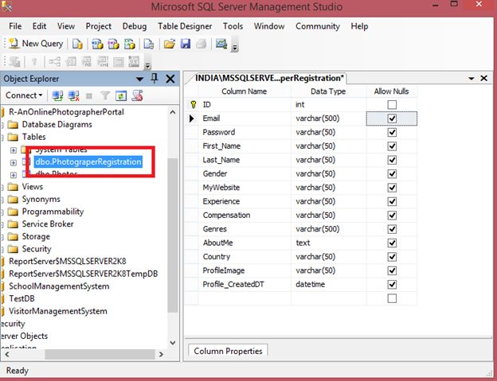Uncheck Allow Nulls for First_Name column
The image size is (497, 381).
[392, 146]
